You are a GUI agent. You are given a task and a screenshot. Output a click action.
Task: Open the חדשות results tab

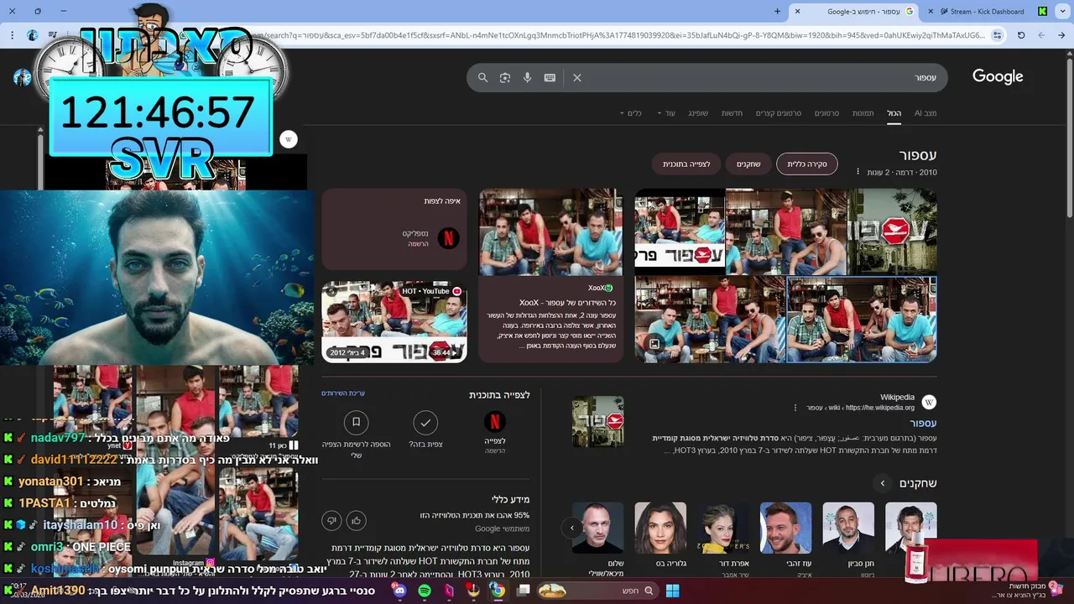[732, 113]
